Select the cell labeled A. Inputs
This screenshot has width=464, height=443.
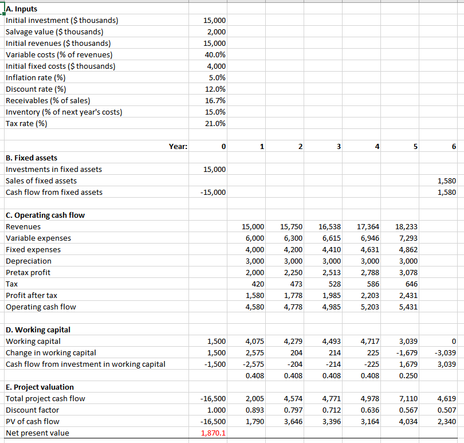pos(23,9)
